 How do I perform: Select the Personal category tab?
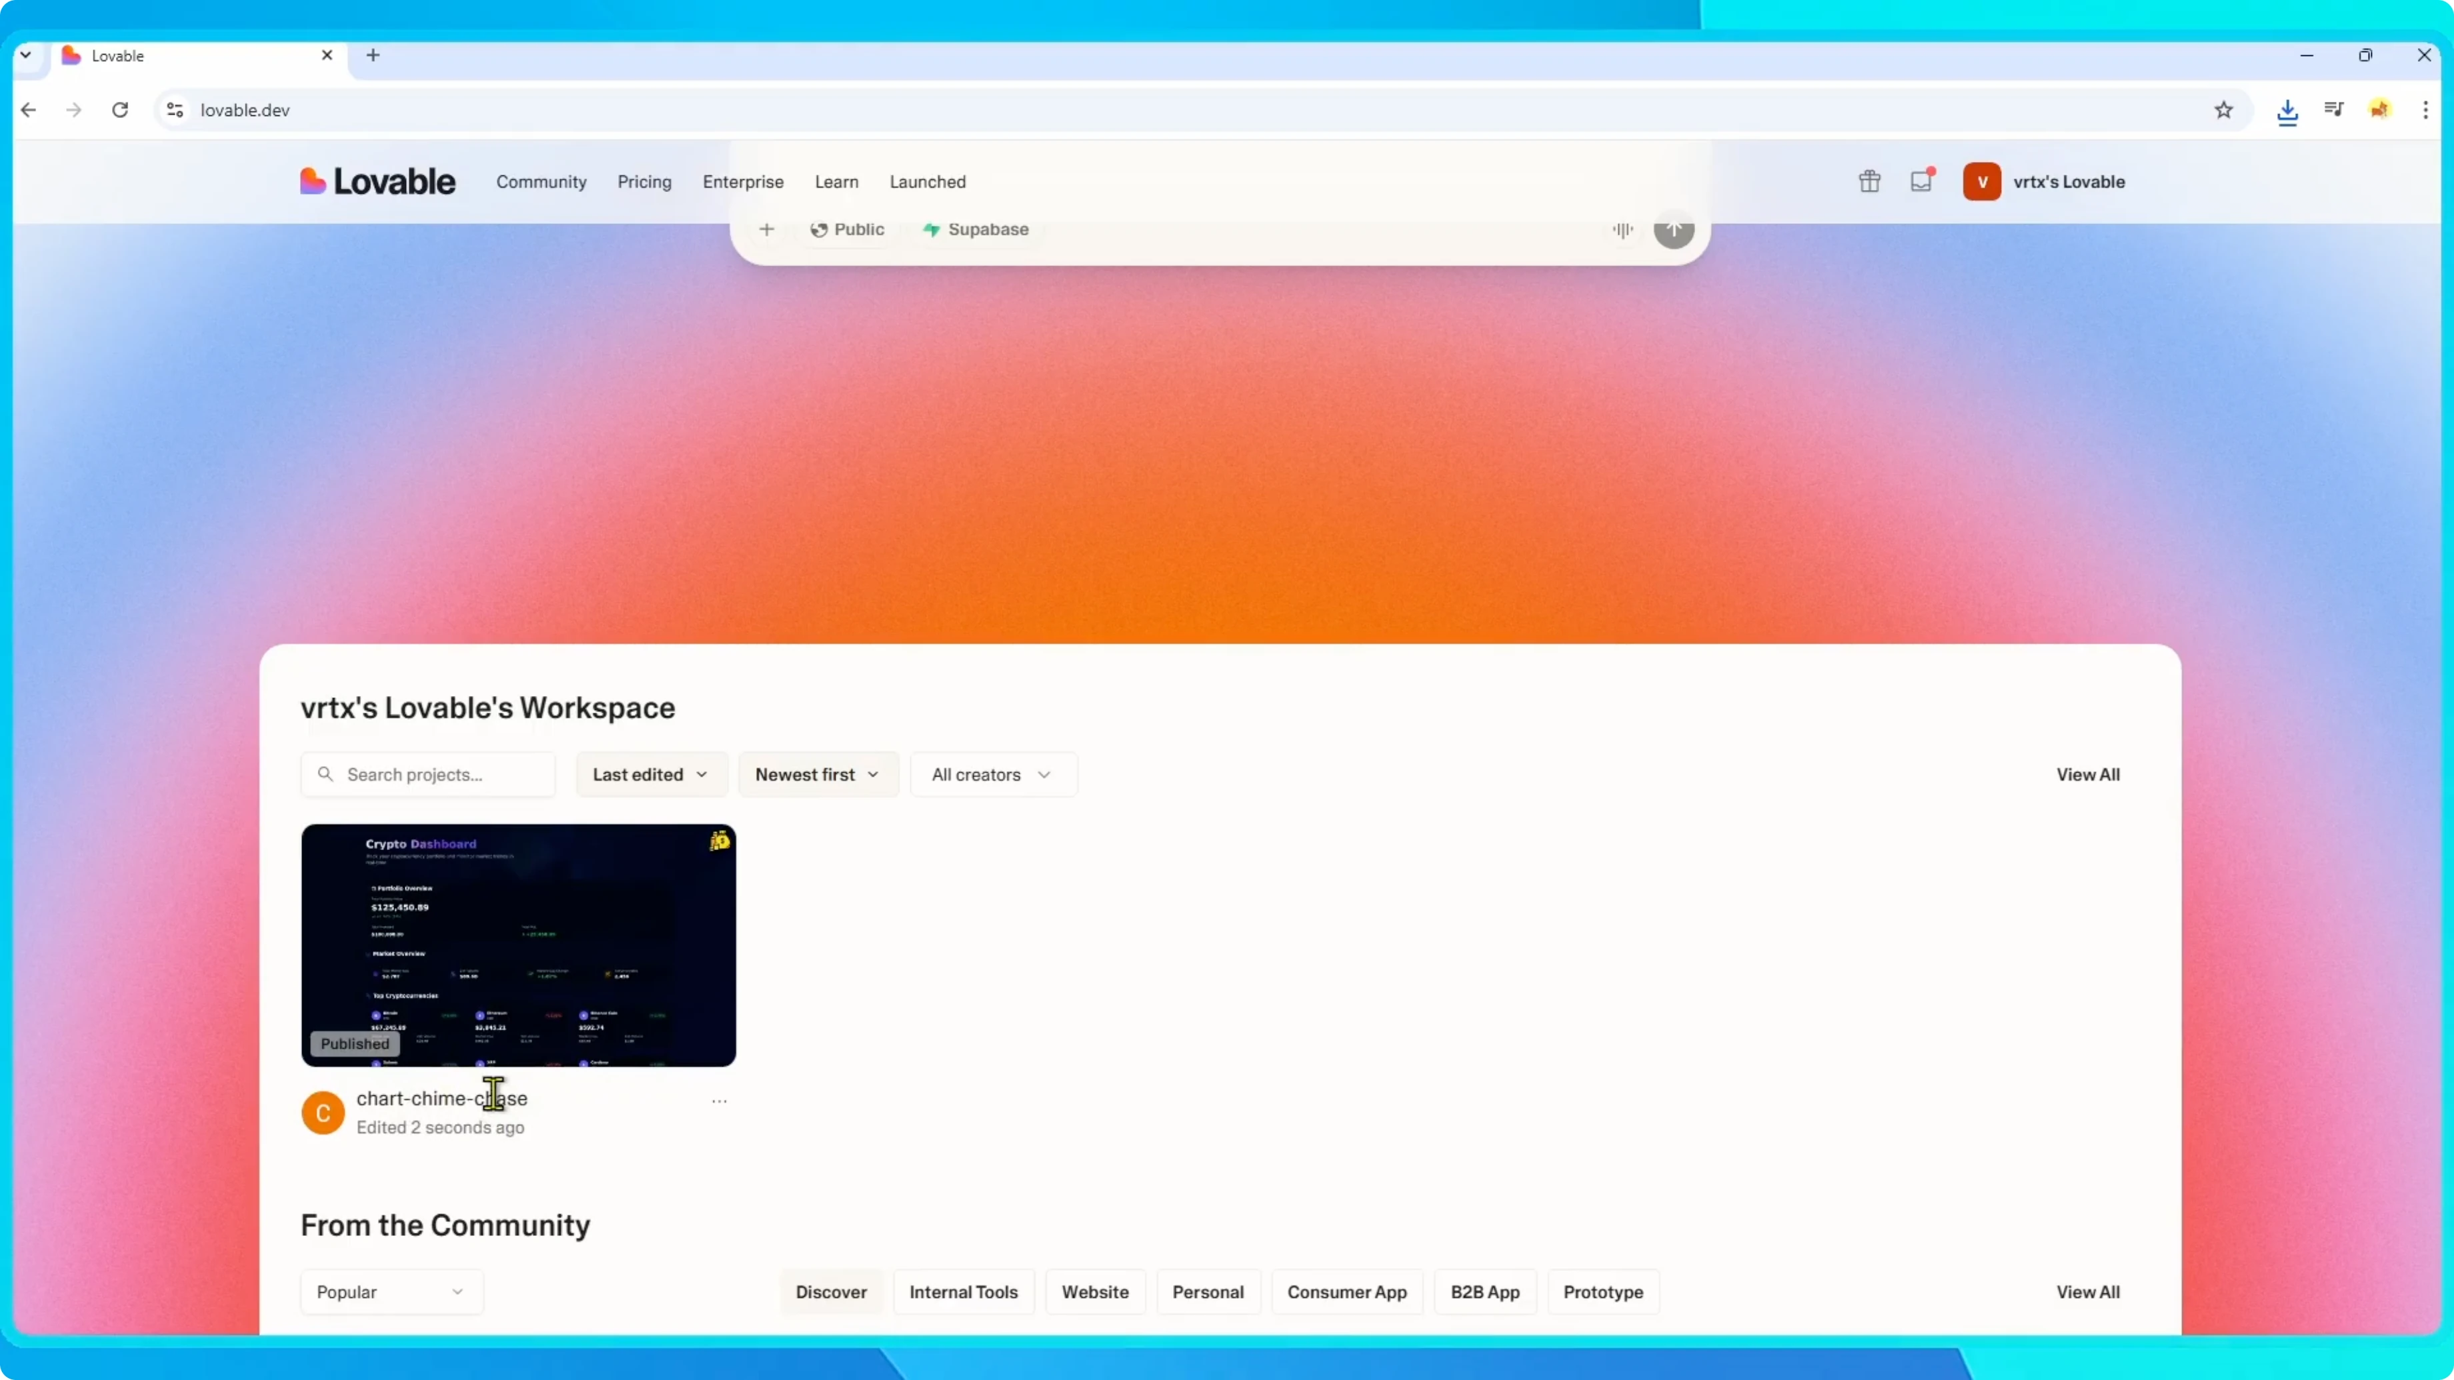click(1208, 1291)
